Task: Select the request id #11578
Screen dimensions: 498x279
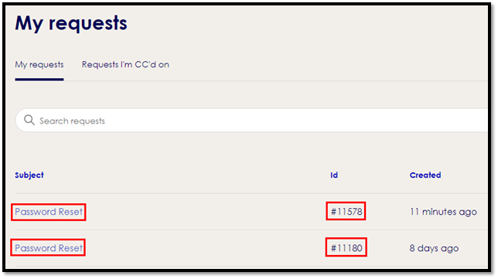Action: tap(346, 212)
